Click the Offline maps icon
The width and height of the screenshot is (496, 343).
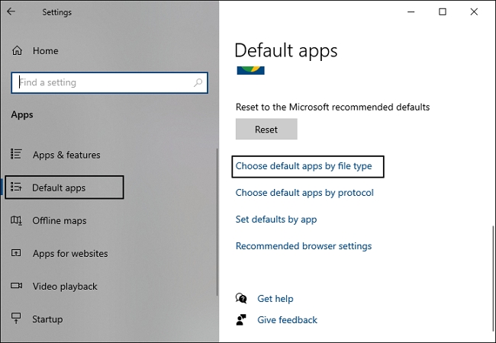point(16,220)
